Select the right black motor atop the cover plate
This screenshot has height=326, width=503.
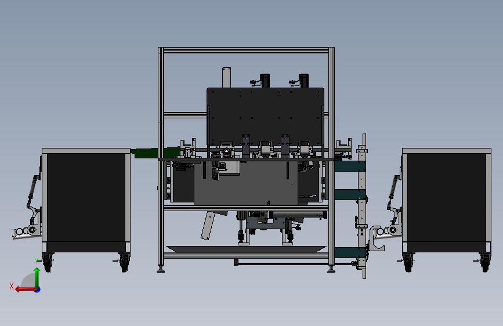pyautogui.click(x=304, y=81)
